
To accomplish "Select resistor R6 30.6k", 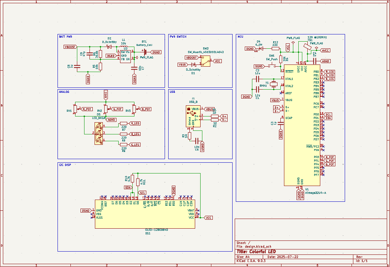I will (101, 54).
